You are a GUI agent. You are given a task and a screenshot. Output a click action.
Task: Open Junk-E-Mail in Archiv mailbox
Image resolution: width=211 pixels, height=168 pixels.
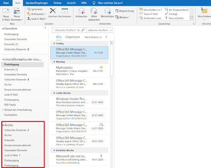click(11, 155)
